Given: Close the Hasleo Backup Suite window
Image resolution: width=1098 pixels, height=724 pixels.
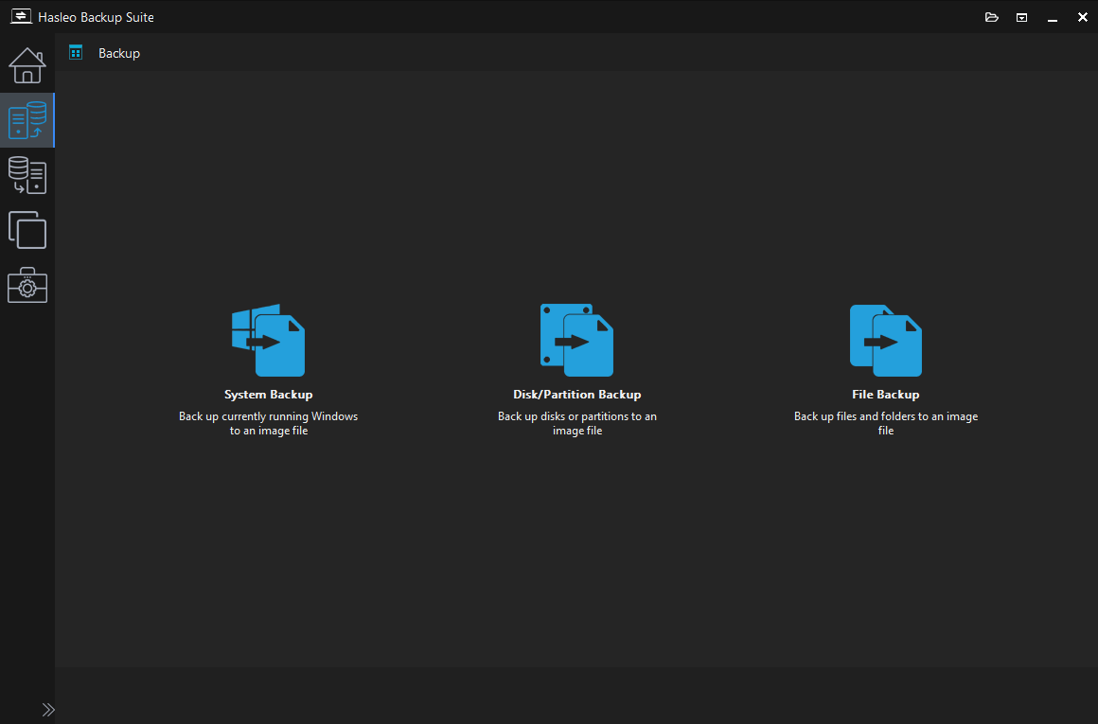Looking at the screenshot, I should coord(1083,17).
